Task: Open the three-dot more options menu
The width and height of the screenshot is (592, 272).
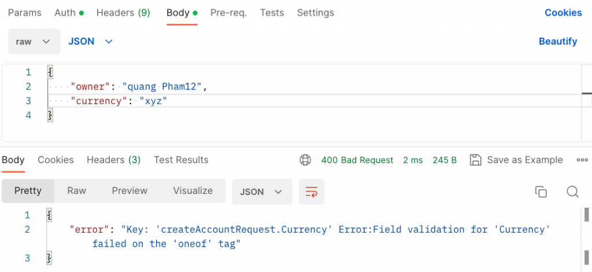Action: pos(582,160)
